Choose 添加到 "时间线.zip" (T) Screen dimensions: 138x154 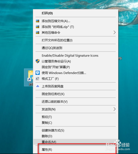pyautogui.click(x=76, y=27)
